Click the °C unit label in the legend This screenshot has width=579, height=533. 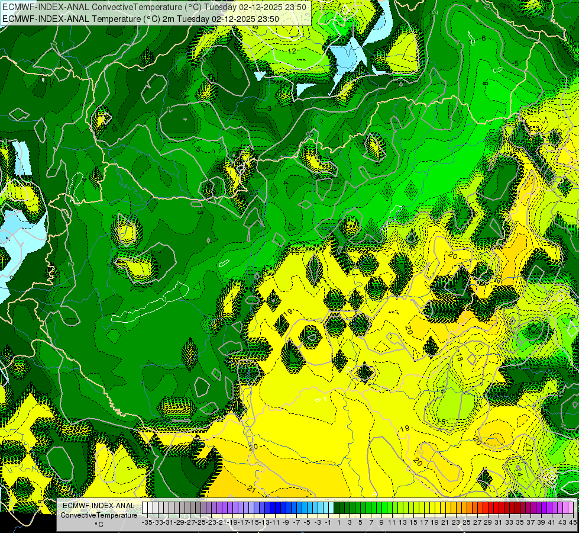pyautogui.click(x=99, y=525)
